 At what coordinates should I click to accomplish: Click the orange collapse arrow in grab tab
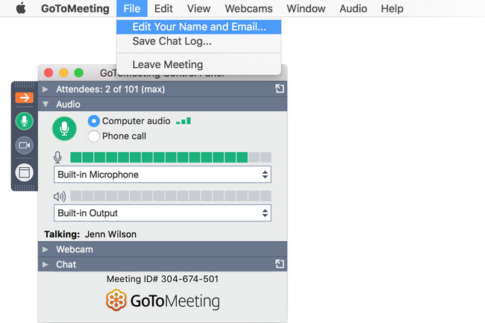24,98
